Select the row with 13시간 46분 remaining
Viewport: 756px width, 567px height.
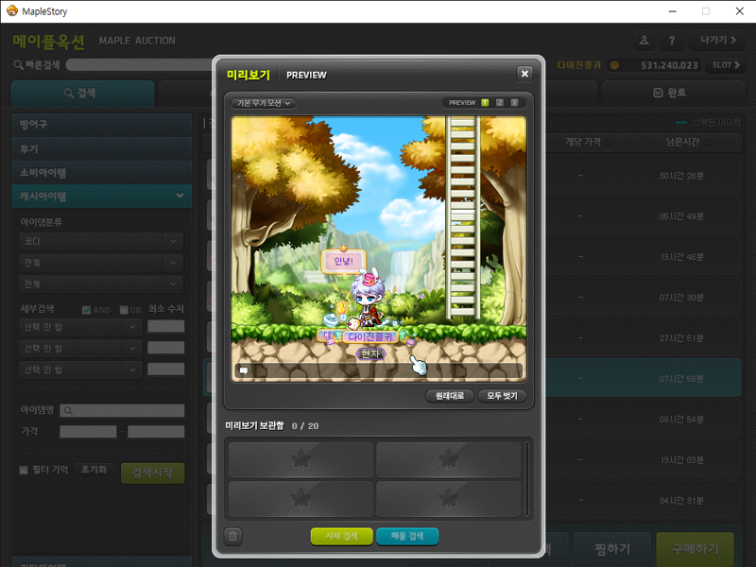[644, 256]
